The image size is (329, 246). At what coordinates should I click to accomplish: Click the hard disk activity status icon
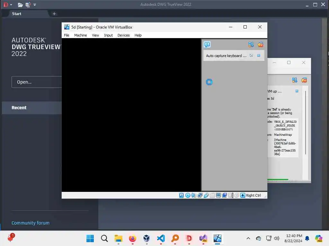pyautogui.click(x=182, y=195)
